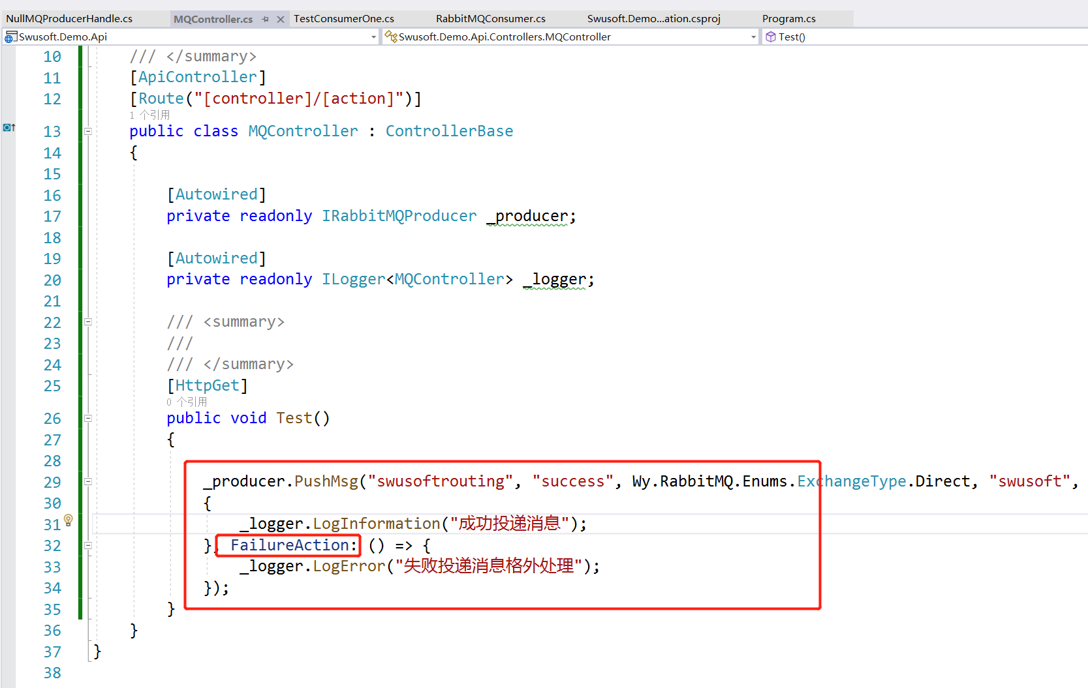Click the second Autowired attribute on line 19
1088x688 pixels.
[217, 258]
